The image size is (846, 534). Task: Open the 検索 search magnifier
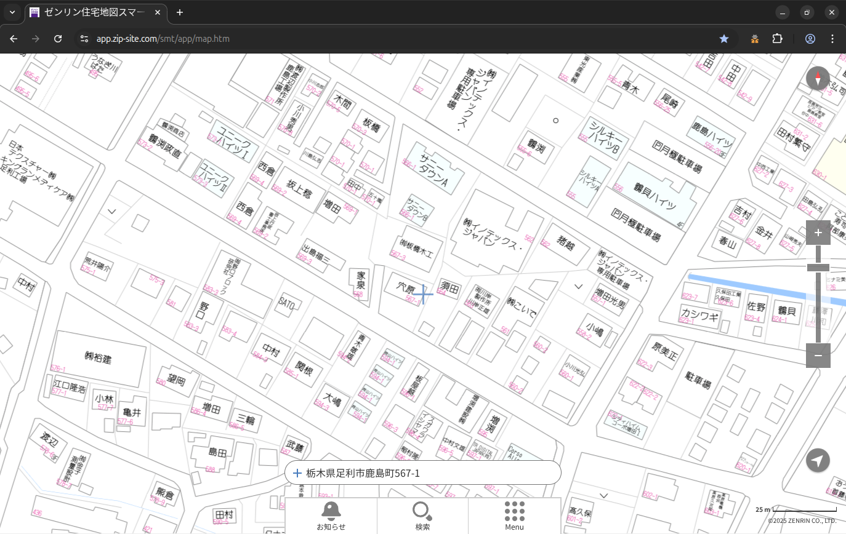(422, 516)
